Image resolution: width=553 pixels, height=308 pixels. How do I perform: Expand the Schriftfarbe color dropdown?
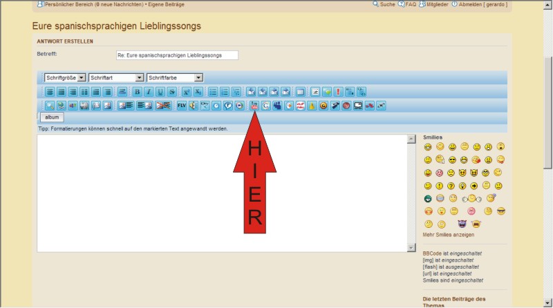[175, 78]
